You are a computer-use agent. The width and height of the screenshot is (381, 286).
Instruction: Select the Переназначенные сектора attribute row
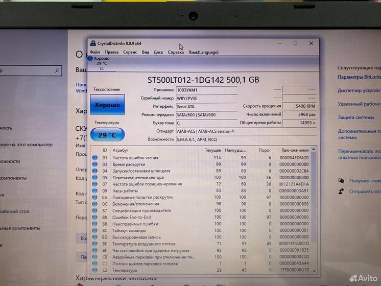pyautogui.click(x=201, y=177)
